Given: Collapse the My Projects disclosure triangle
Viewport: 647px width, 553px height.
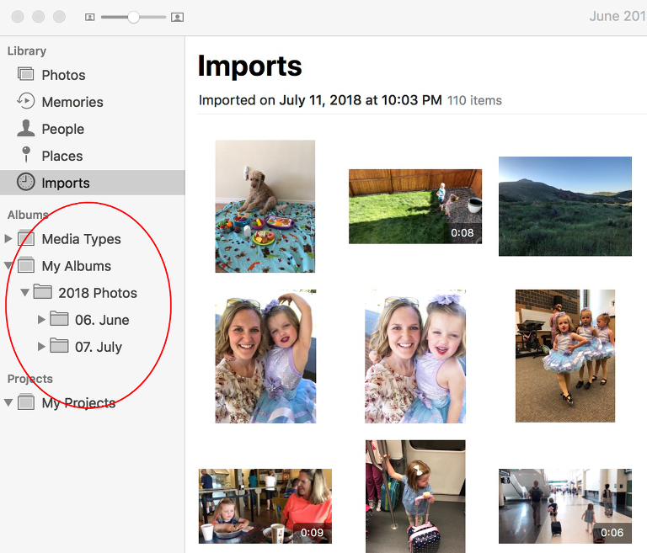Looking at the screenshot, I should [x=8, y=402].
